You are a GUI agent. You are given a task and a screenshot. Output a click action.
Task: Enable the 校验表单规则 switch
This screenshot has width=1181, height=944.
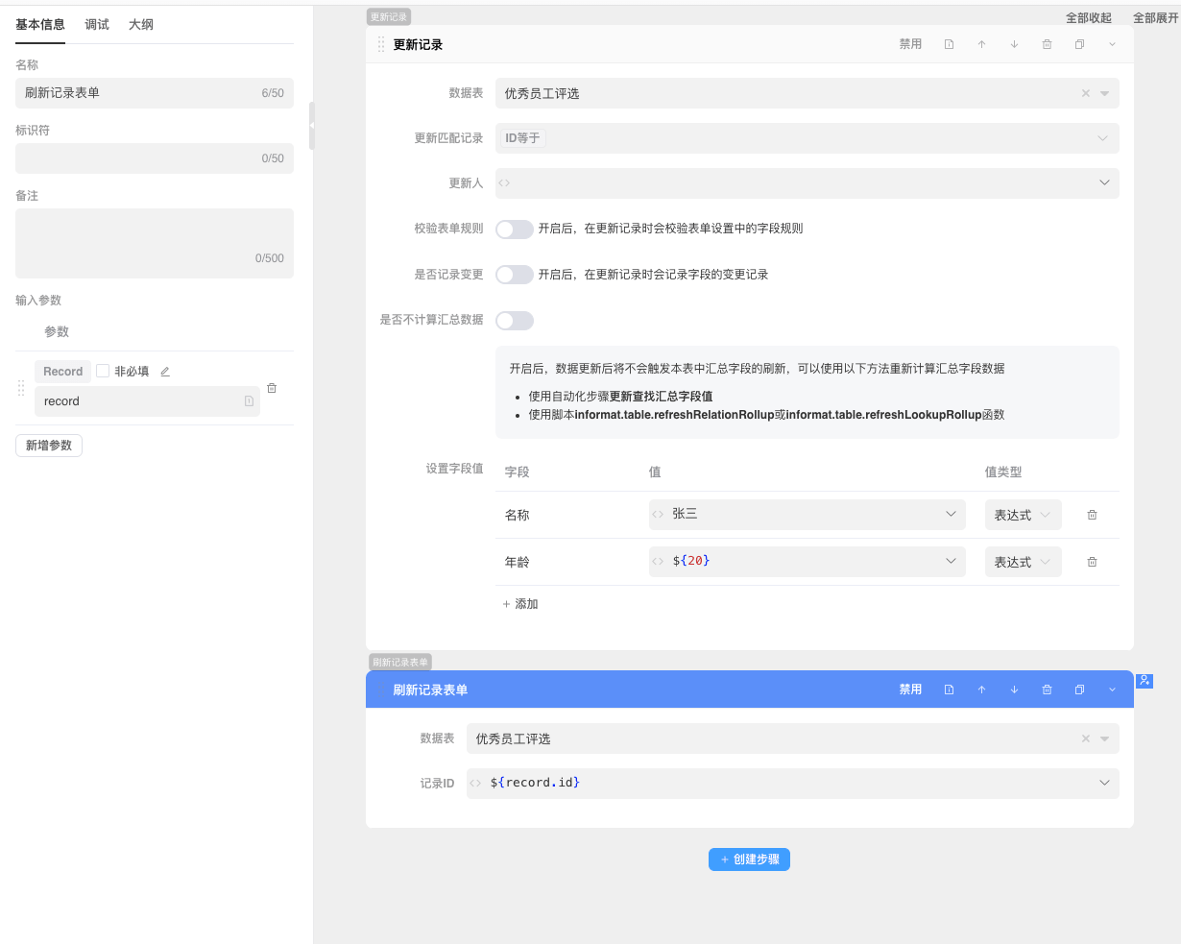(514, 229)
